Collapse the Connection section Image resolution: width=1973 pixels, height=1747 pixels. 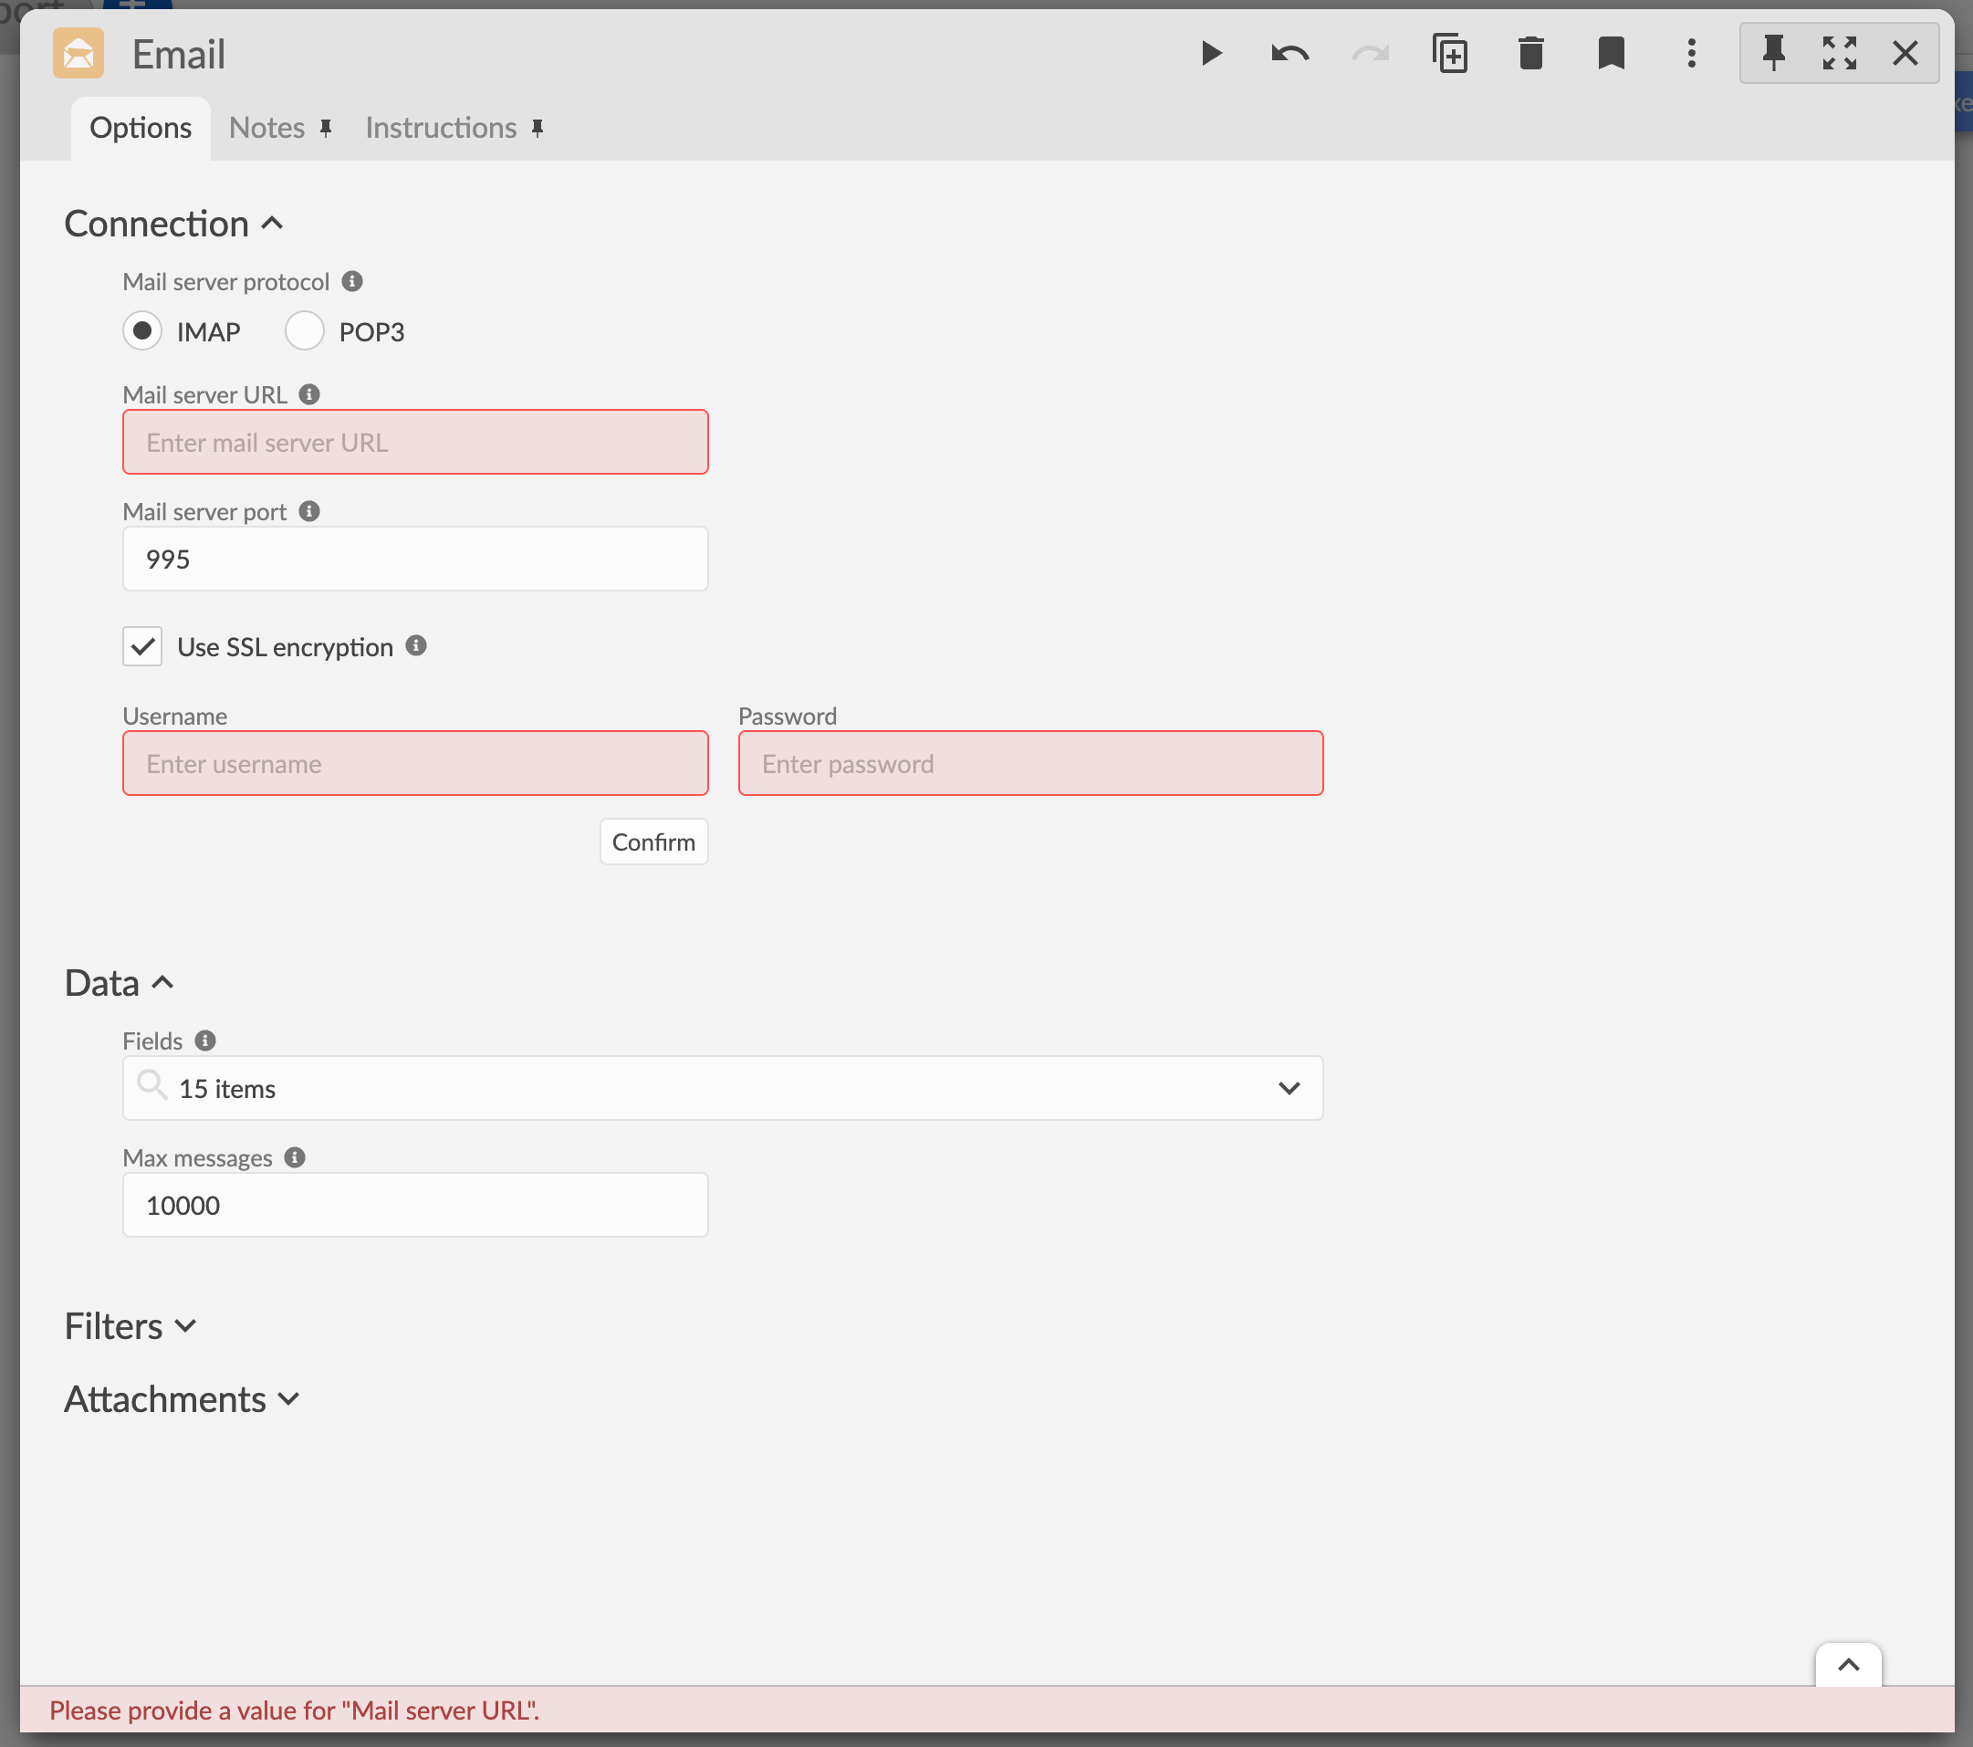tap(173, 224)
